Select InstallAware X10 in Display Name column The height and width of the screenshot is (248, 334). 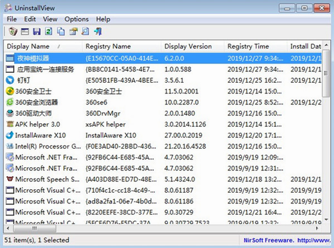(x=40, y=135)
